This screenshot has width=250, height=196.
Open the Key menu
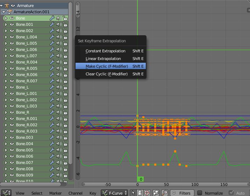93,193
